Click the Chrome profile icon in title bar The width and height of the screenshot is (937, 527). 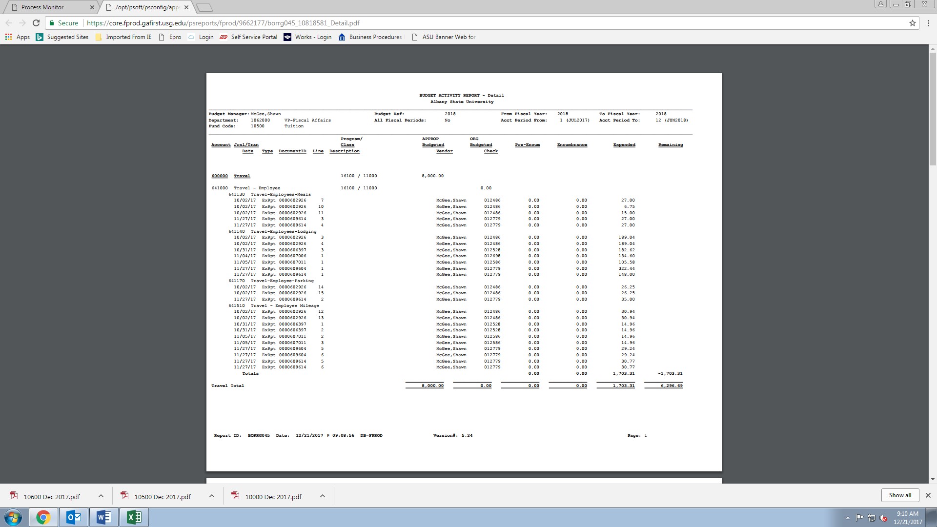pyautogui.click(x=880, y=4)
